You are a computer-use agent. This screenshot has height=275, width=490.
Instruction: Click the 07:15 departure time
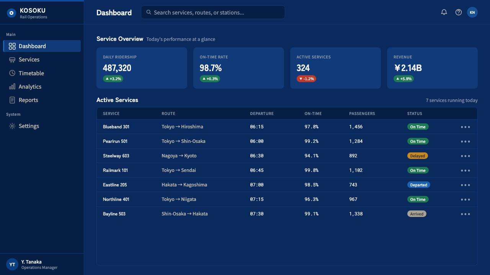click(x=257, y=199)
